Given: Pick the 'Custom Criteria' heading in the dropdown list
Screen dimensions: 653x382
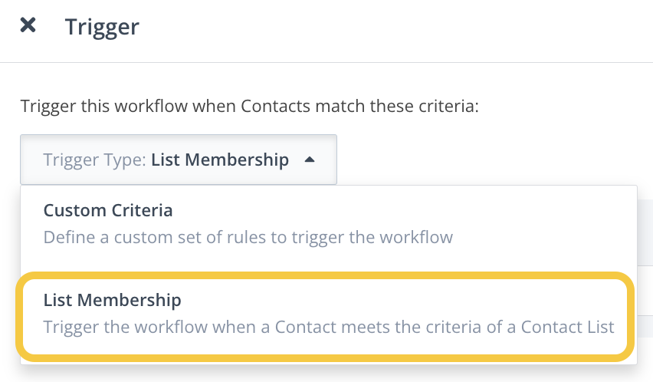Looking at the screenshot, I should click(x=108, y=210).
